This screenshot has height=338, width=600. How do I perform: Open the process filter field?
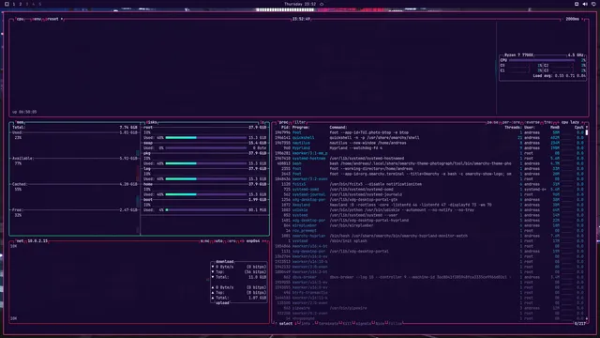[300, 122]
